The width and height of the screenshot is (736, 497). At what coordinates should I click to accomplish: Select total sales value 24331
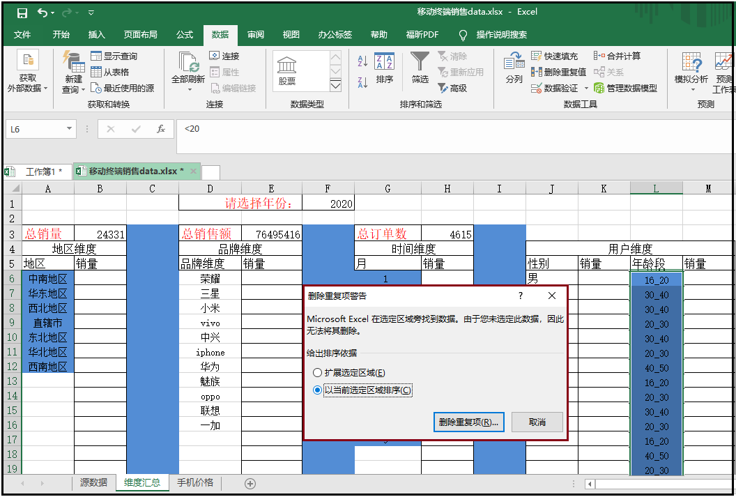tap(100, 234)
